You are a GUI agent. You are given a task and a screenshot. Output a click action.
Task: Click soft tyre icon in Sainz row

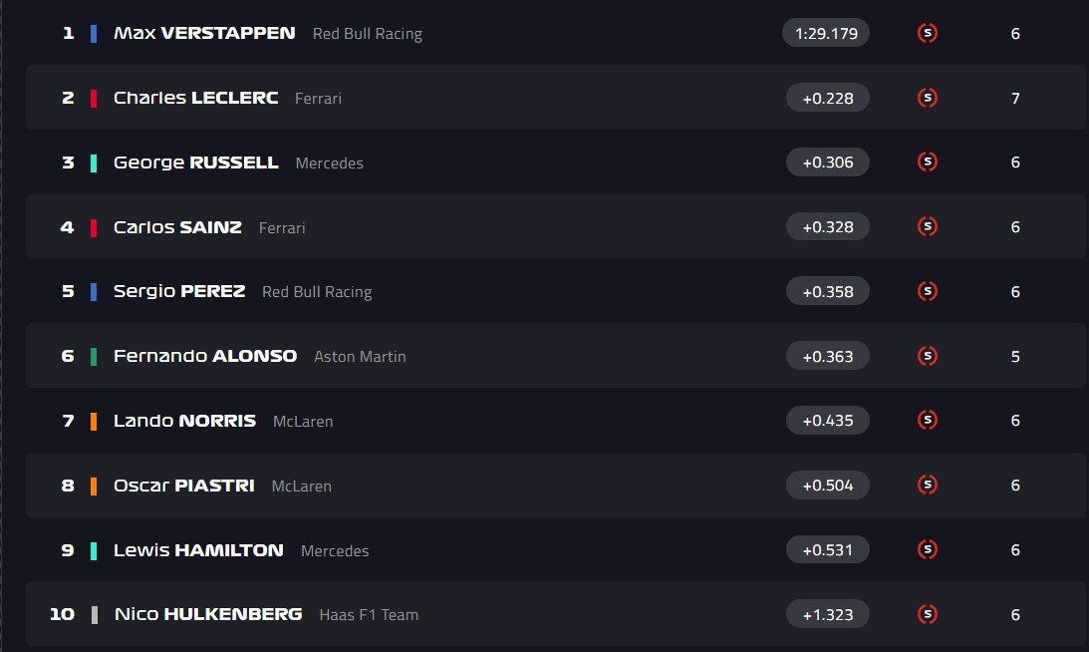928,227
